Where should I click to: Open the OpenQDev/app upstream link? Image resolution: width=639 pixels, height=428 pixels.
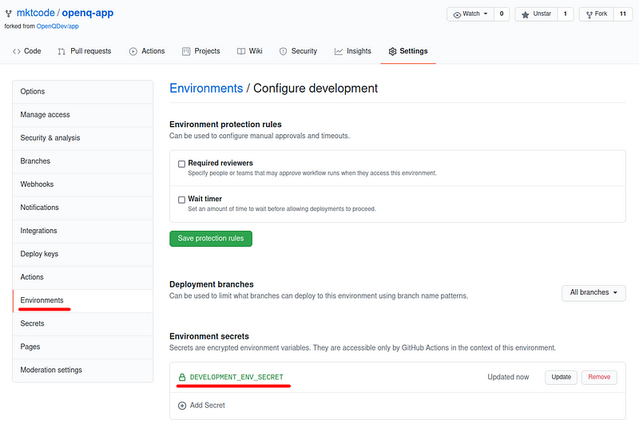tap(58, 26)
